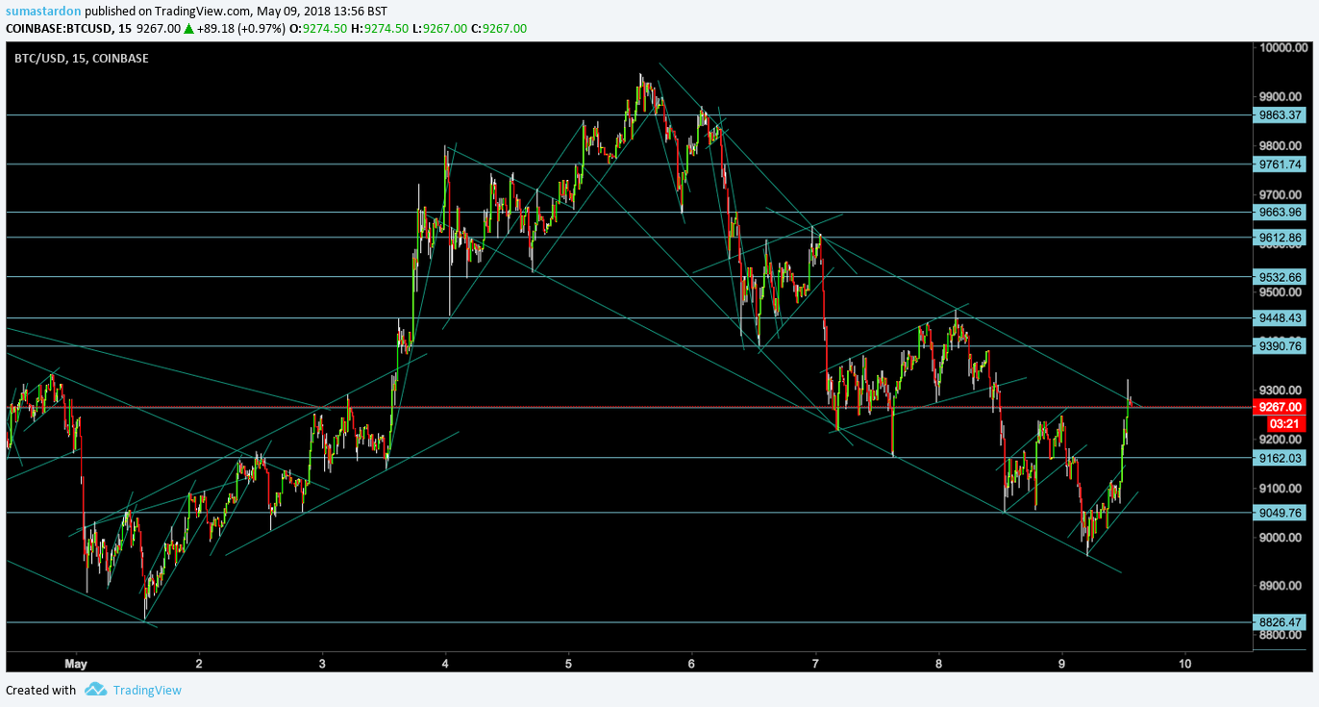Click the 03:21 countdown timer label
Image resolution: width=1319 pixels, height=707 pixels.
[1284, 423]
